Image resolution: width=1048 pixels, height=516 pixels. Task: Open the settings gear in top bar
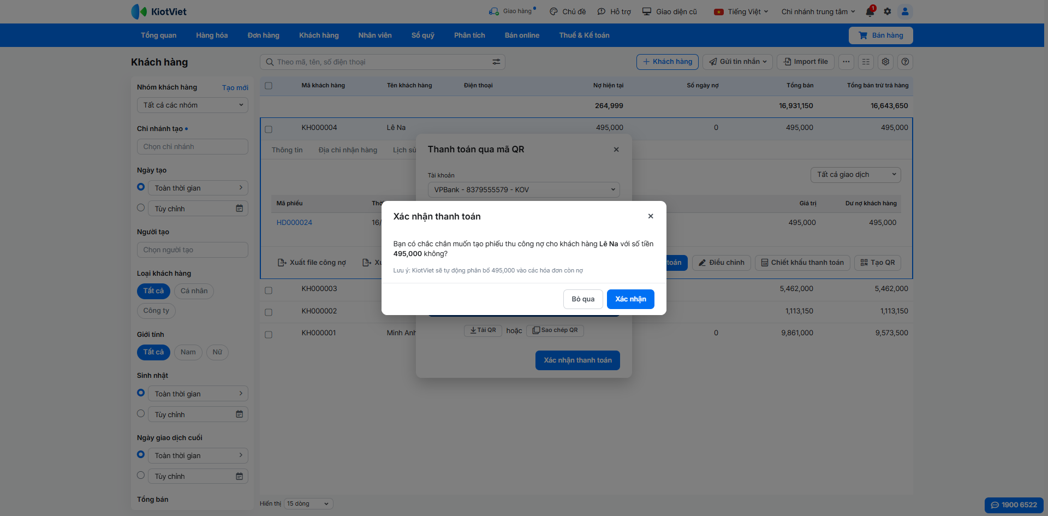[888, 11]
